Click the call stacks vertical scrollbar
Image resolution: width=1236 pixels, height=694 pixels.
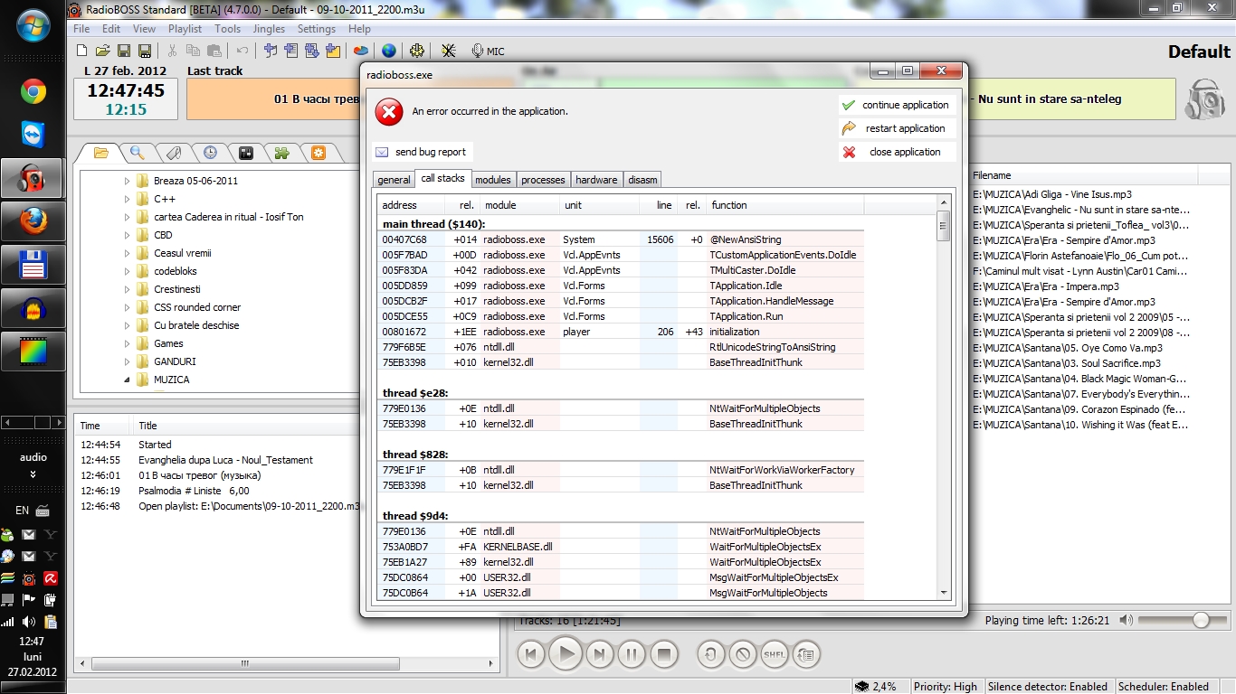pyautogui.click(x=944, y=398)
